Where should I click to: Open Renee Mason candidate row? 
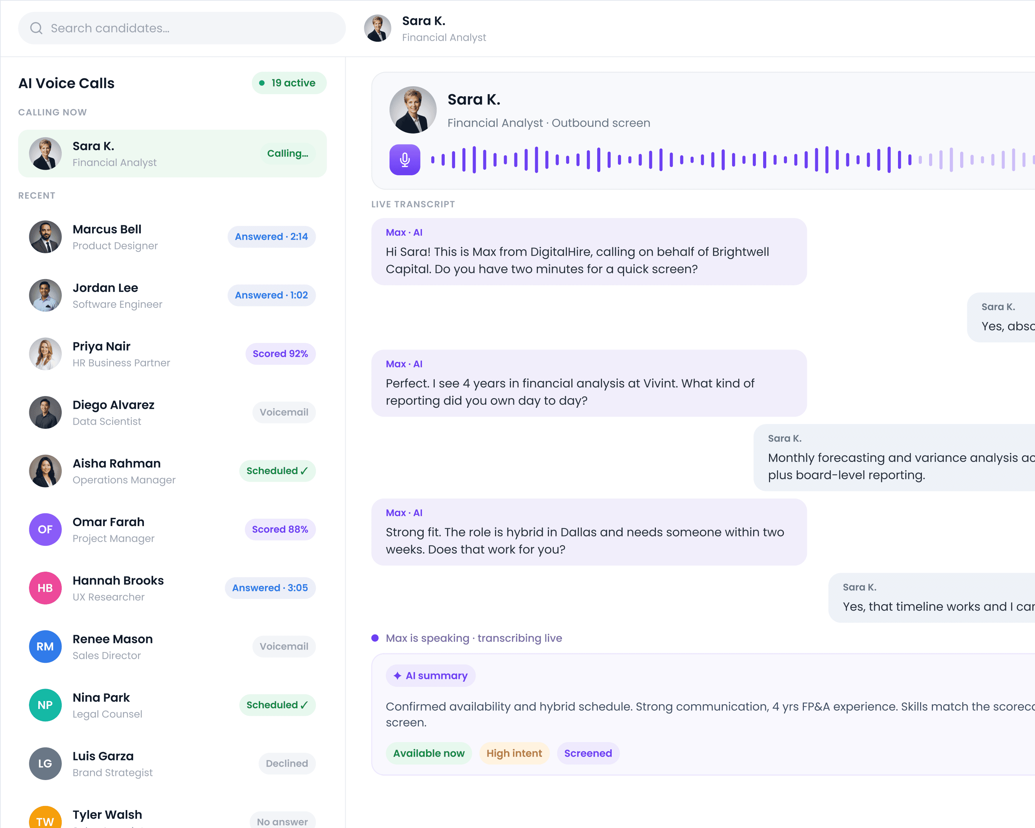click(172, 647)
